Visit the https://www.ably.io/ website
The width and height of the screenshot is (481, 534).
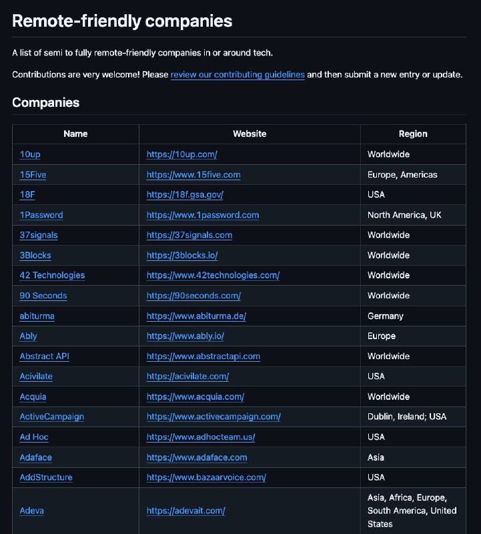185,336
